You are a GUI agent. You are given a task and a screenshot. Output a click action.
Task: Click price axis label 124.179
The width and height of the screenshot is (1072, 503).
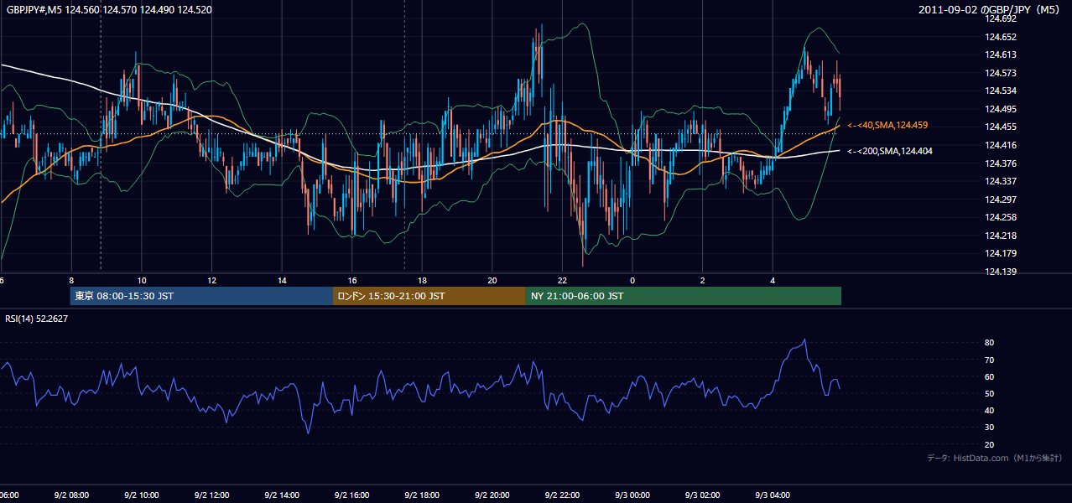[x=1000, y=253]
